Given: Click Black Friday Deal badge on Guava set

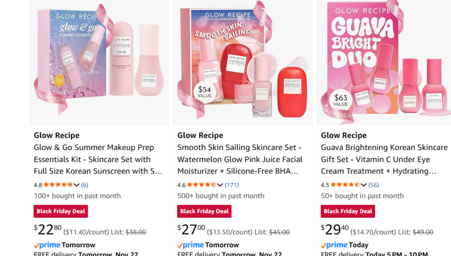Looking at the screenshot, I should (x=348, y=211).
